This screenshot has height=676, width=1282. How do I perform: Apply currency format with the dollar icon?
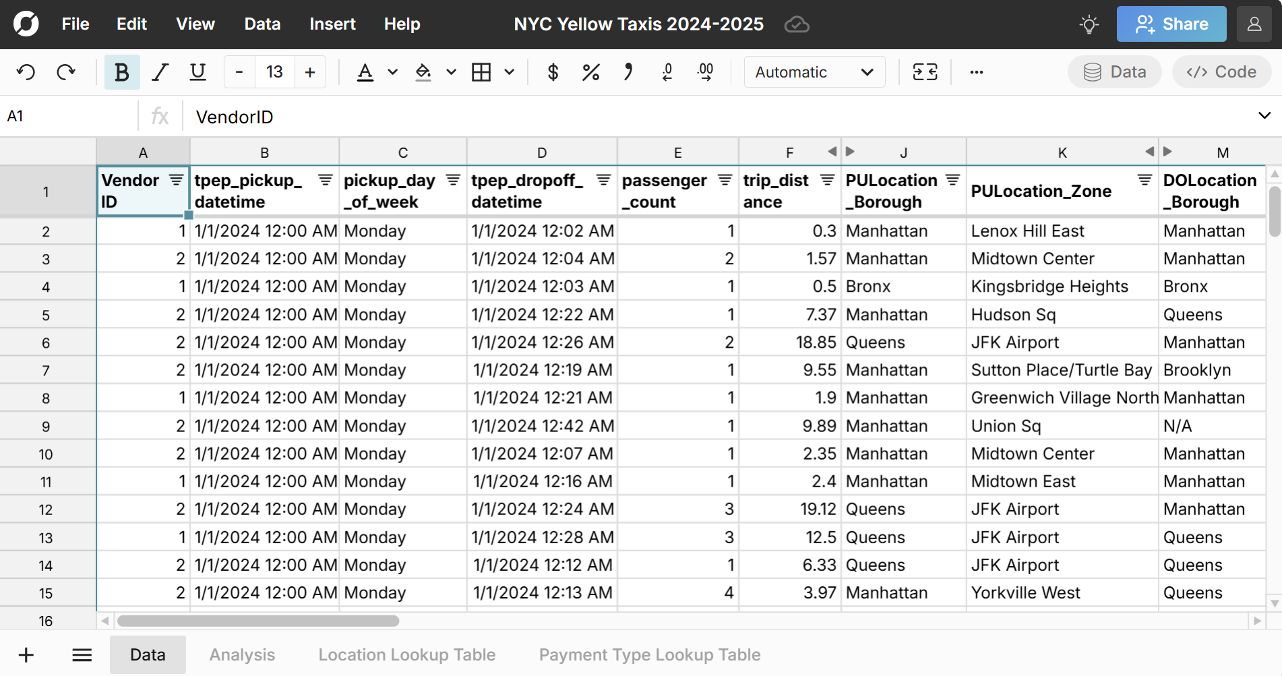[553, 72]
